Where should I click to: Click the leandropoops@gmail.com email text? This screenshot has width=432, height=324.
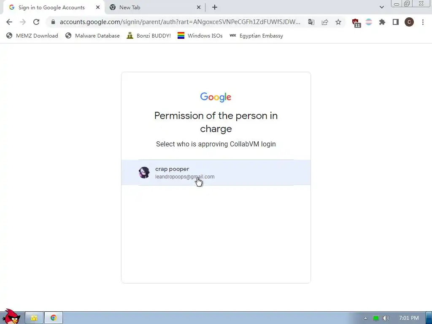pos(185,177)
